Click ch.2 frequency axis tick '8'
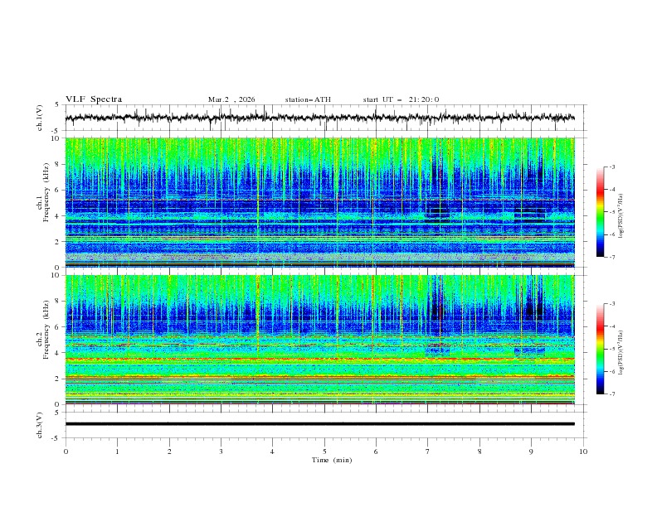 57,302
